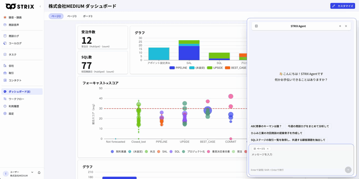359x179 pixels.
Task: Open 取引 deals in the sidebar
Action: (22, 73)
